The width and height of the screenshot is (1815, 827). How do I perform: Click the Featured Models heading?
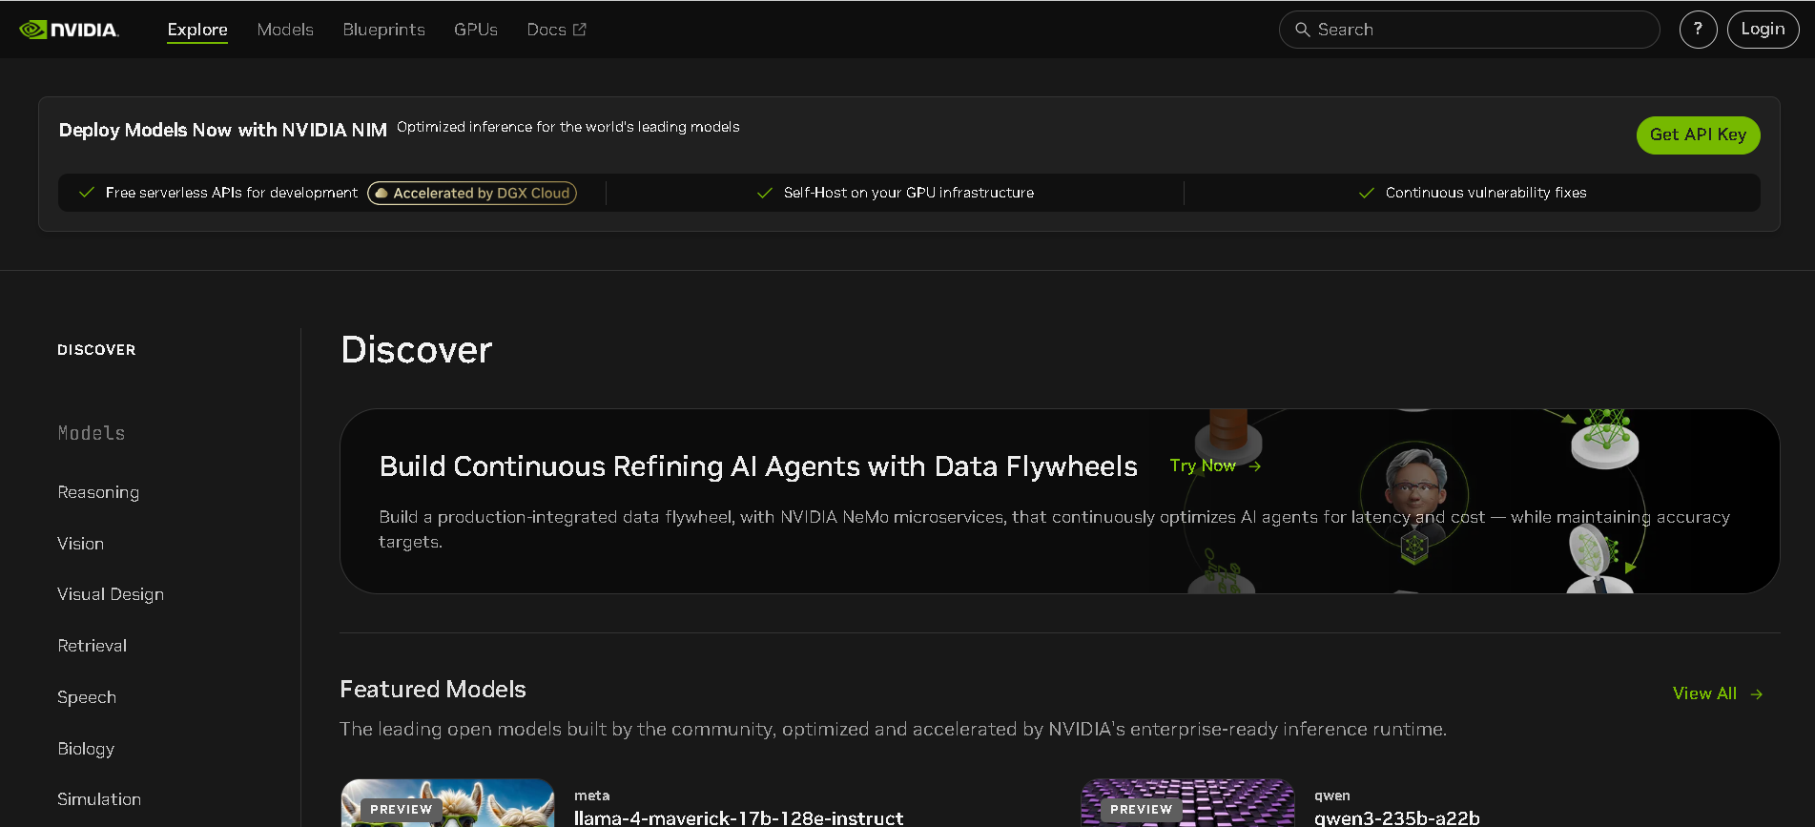click(433, 690)
